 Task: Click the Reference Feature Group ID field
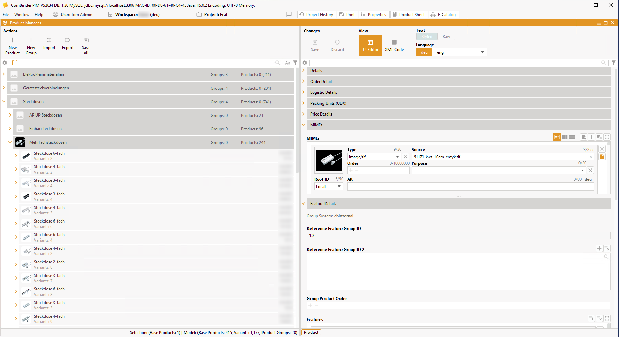[458, 236]
